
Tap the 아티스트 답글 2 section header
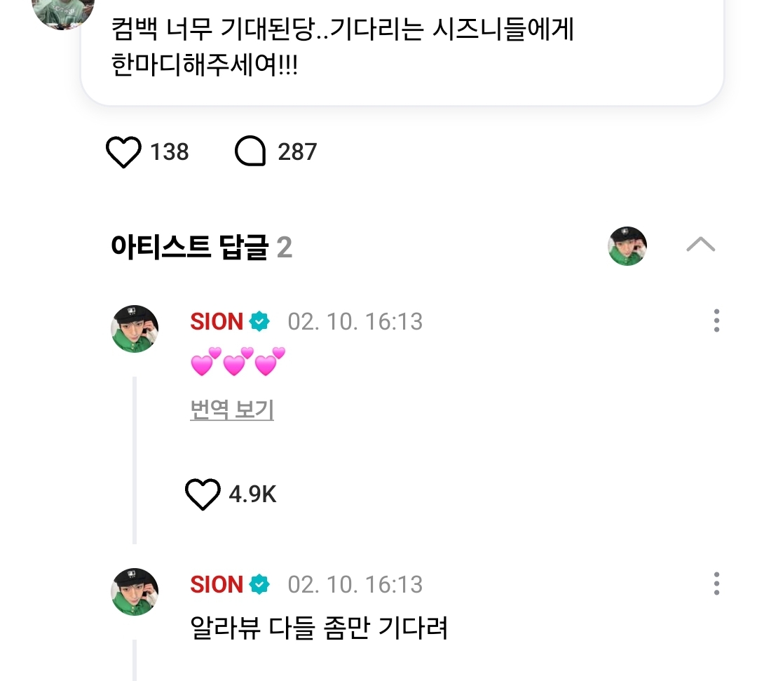click(201, 248)
